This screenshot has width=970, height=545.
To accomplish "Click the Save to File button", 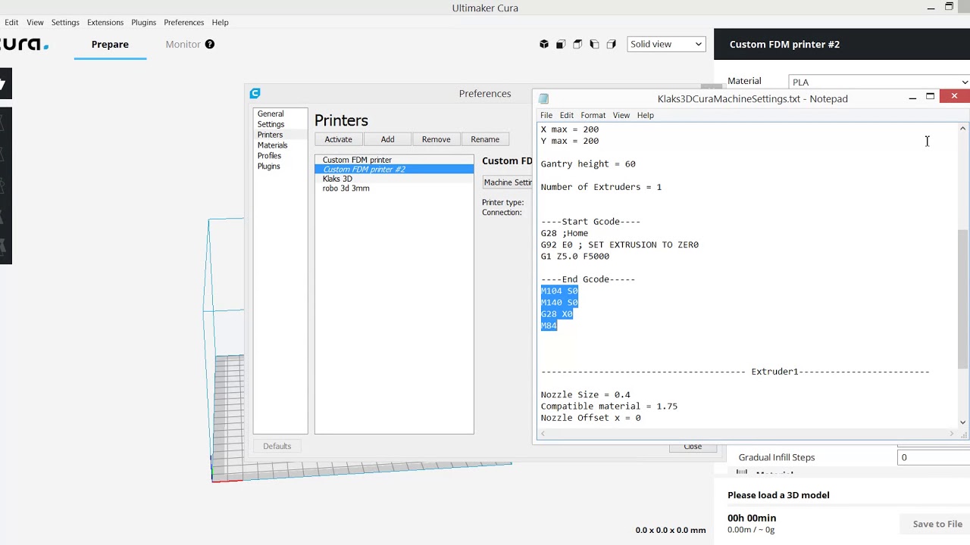I will (x=937, y=524).
